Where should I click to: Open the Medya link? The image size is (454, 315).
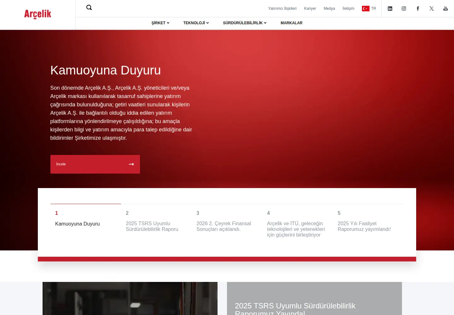(329, 9)
